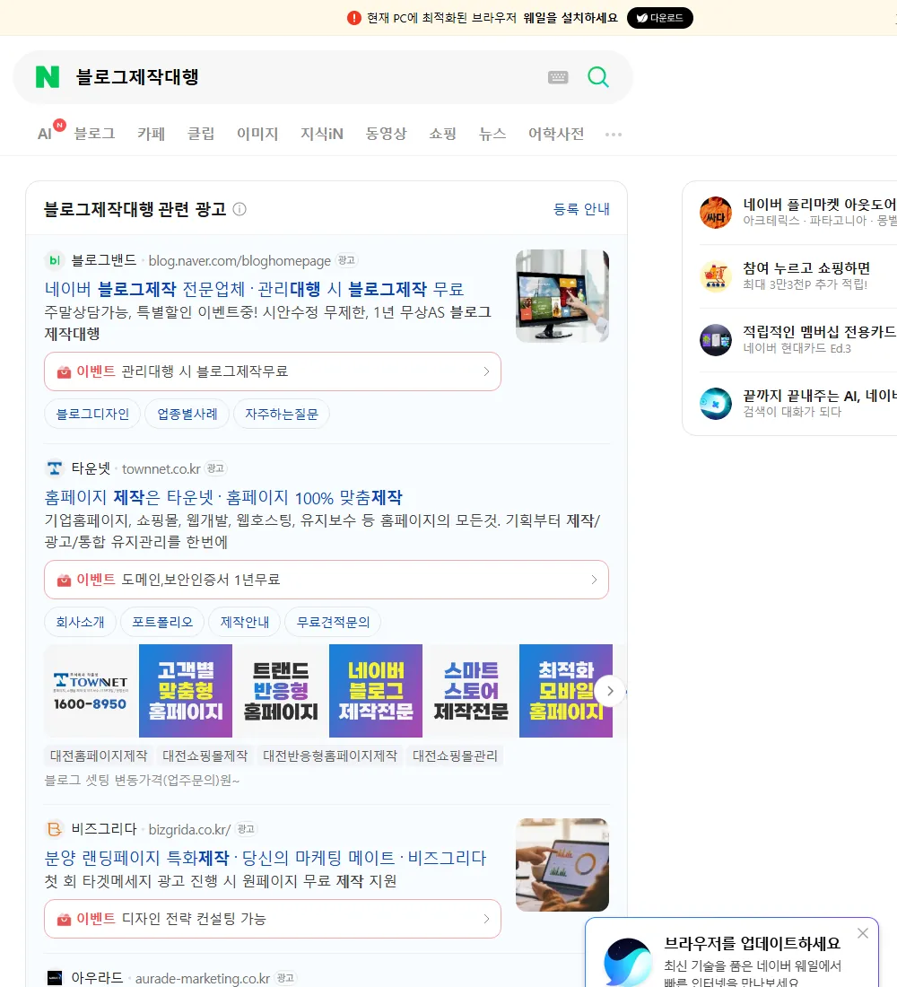Image resolution: width=897 pixels, height=987 pixels.
Task: Show next Townnet banner images
Action: pyautogui.click(x=610, y=691)
